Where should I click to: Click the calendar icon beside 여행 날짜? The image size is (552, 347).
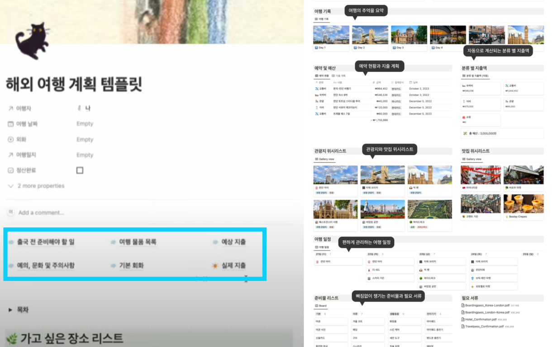(x=11, y=124)
